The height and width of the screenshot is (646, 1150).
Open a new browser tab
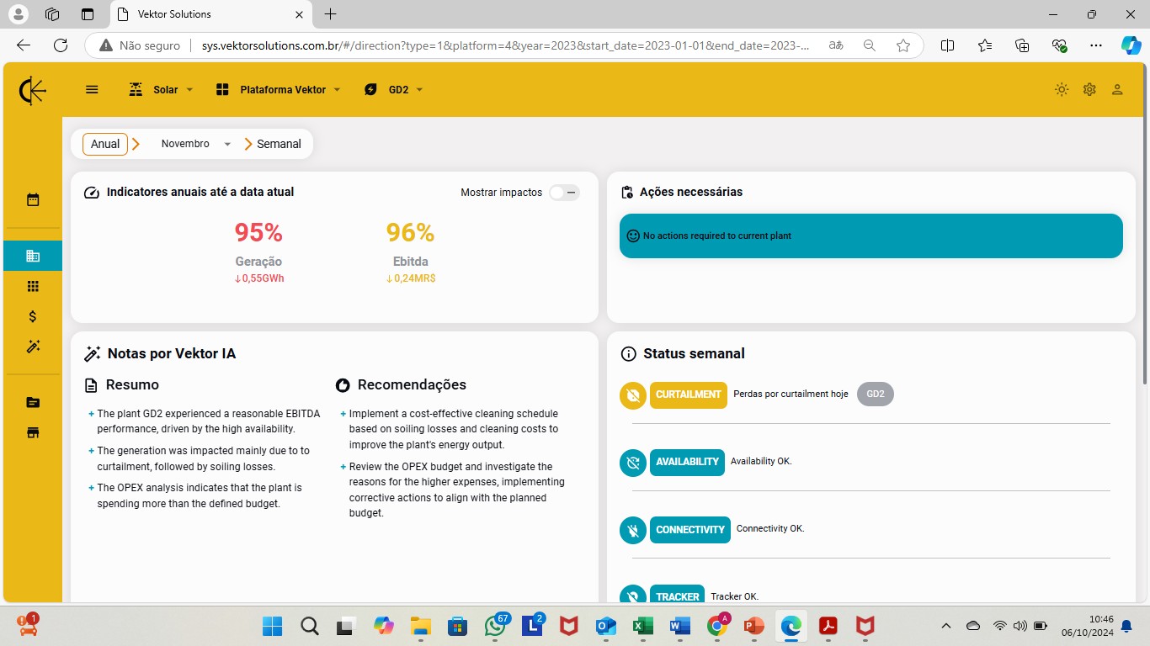click(x=331, y=14)
